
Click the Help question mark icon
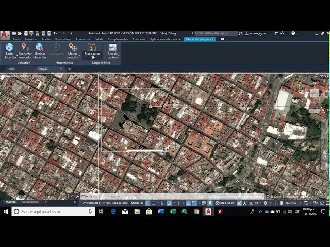click(293, 33)
